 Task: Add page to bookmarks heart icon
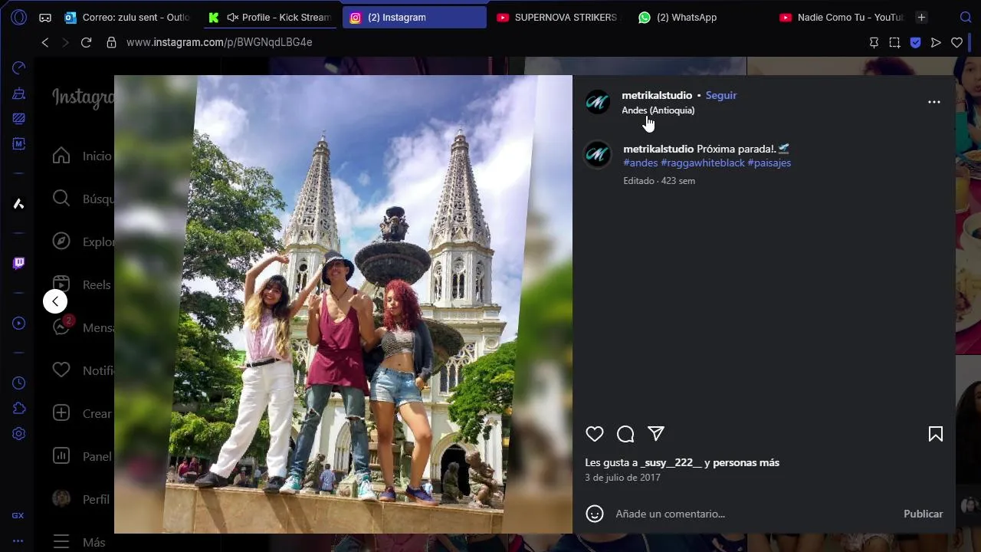(956, 43)
